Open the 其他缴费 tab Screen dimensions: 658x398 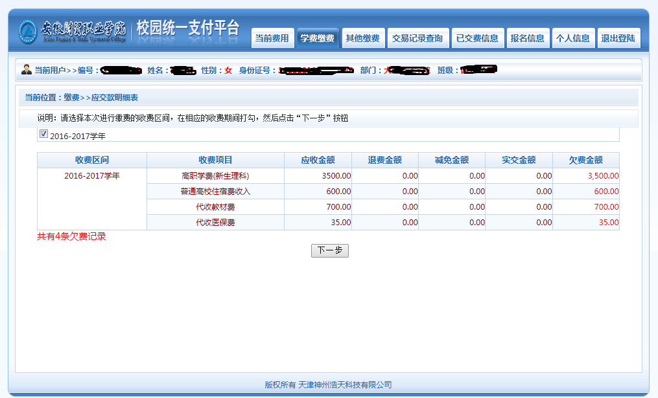tap(362, 38)
